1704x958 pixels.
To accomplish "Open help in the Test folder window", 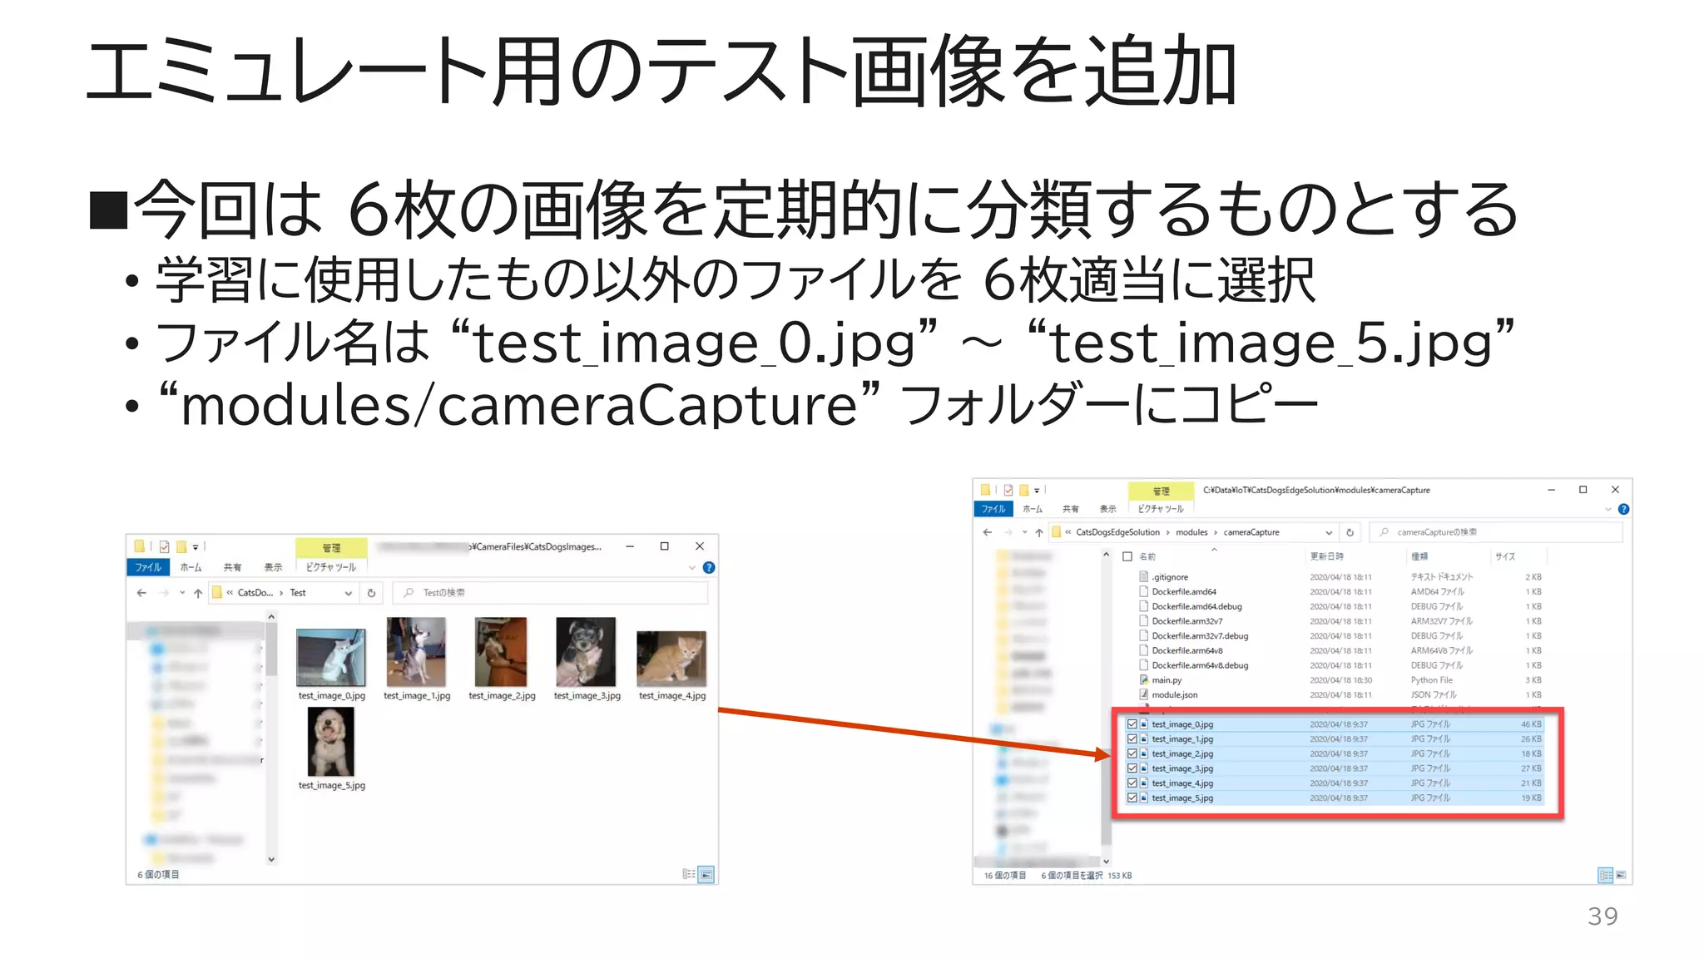I will tap(709, 567).
